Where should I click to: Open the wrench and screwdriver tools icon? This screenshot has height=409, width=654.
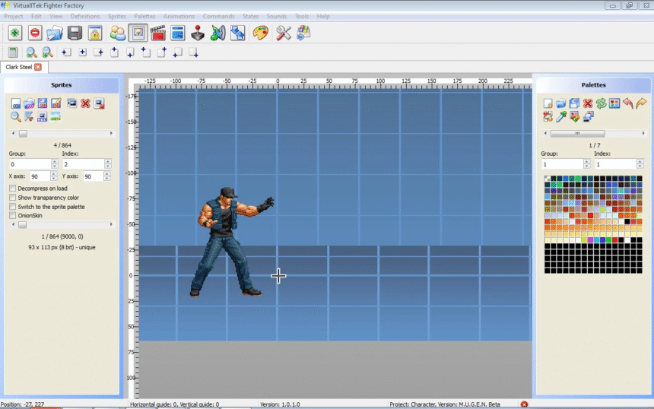point(284,33)
